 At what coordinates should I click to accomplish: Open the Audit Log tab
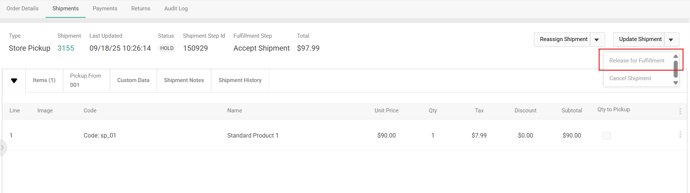click(176, 9)
